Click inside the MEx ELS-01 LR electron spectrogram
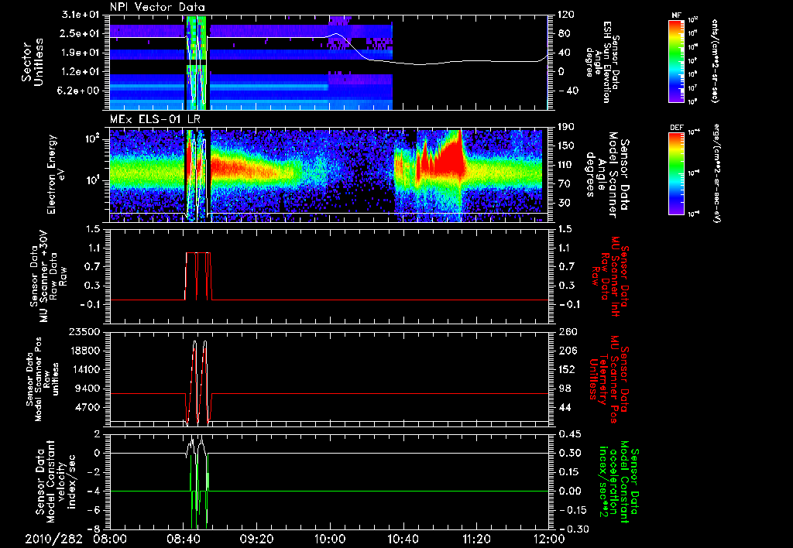This screenshot has width=793, height=548. [x=328, y=176]
